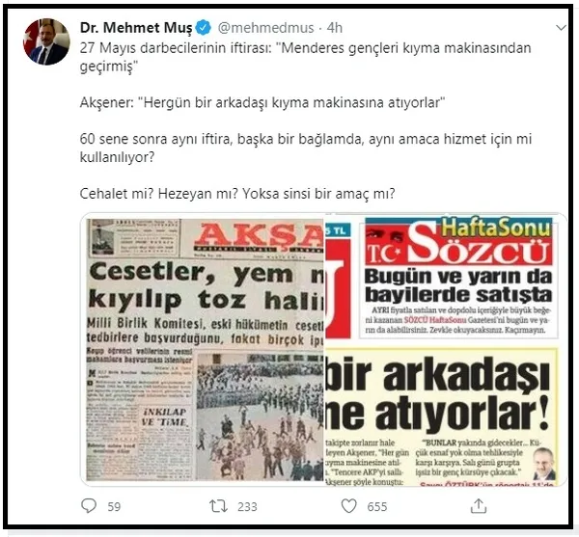579x537 pixels.
Task: Click the 655 likes count
Action: [x=377, y=506]
